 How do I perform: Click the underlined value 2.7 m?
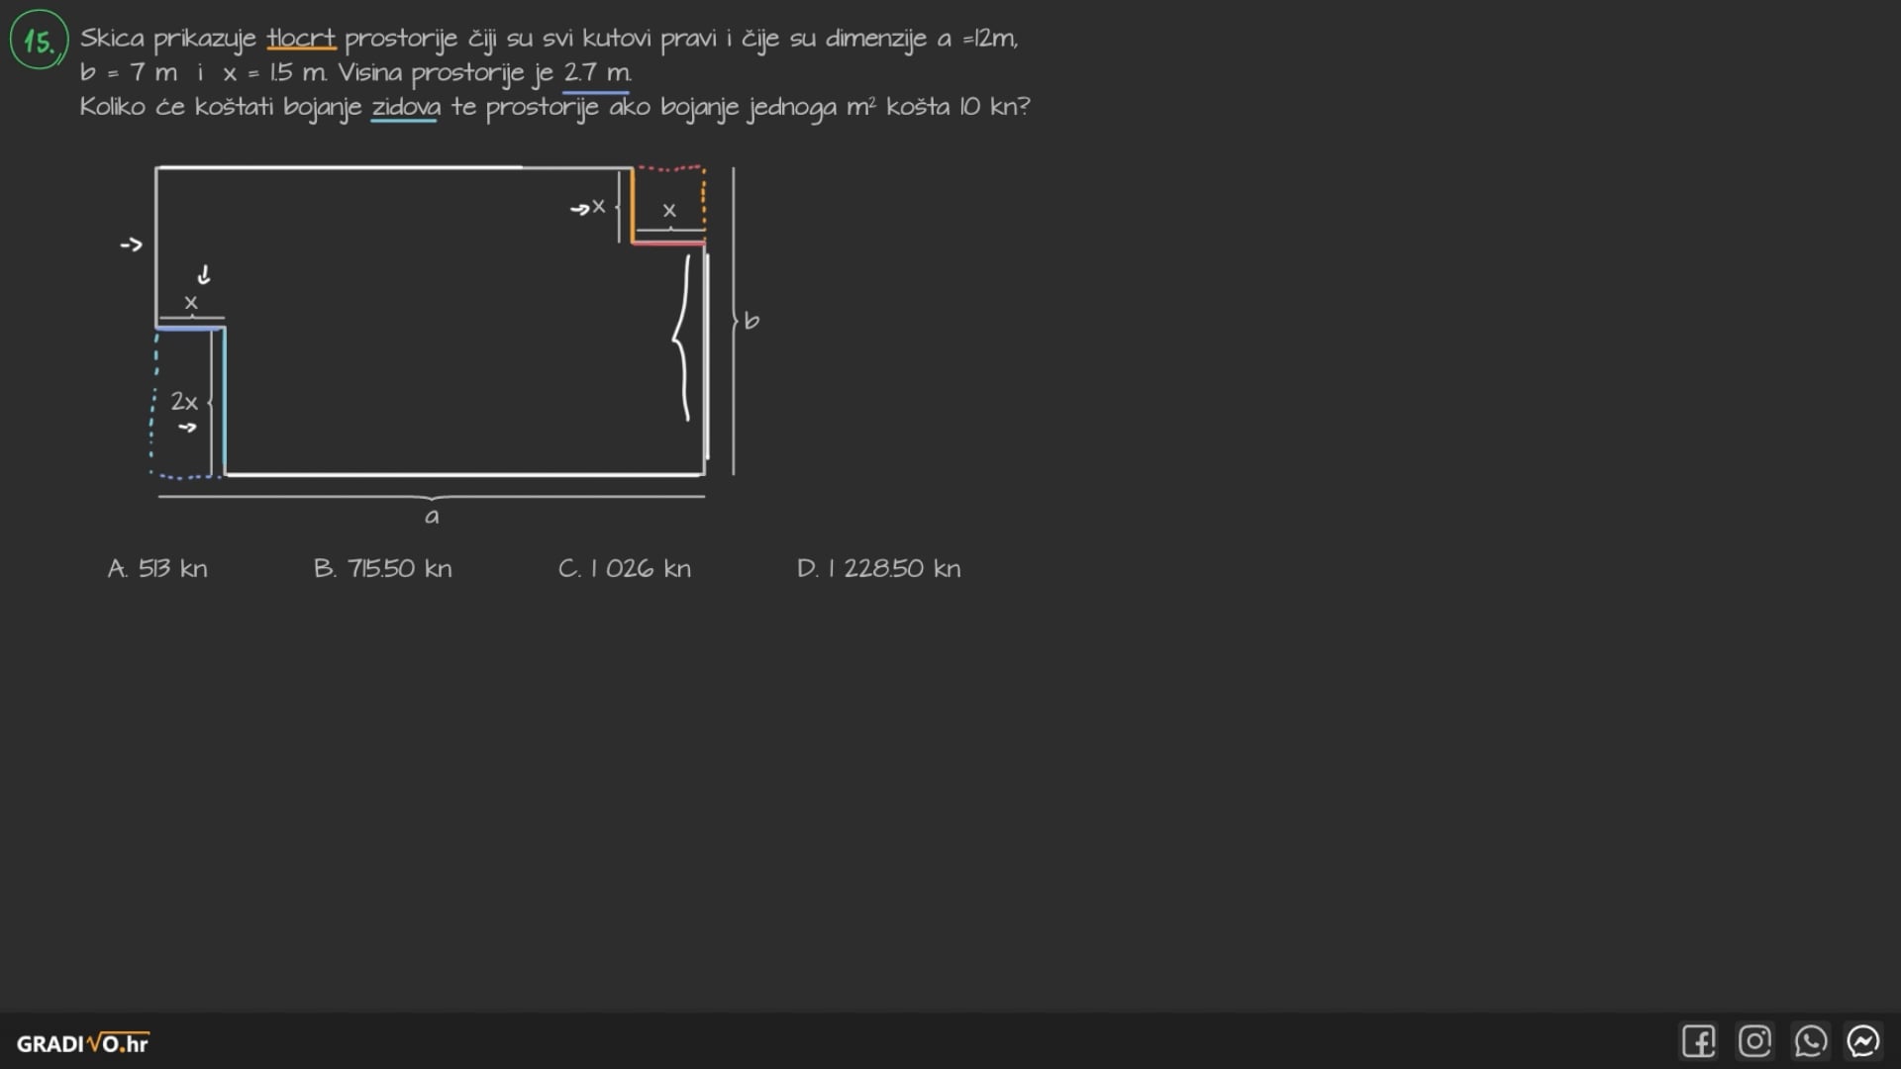597,73
